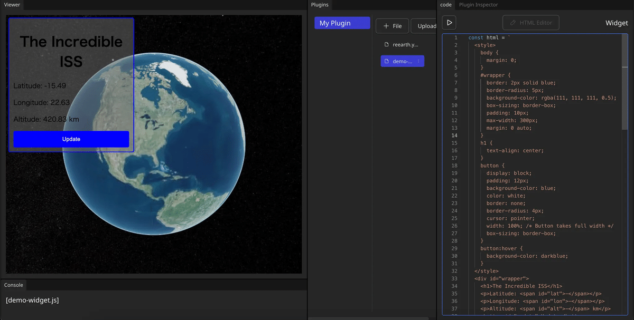The height and width of the screenshot is (320, 634).
Task: Run the code with the play button
Action: (449, 23)
